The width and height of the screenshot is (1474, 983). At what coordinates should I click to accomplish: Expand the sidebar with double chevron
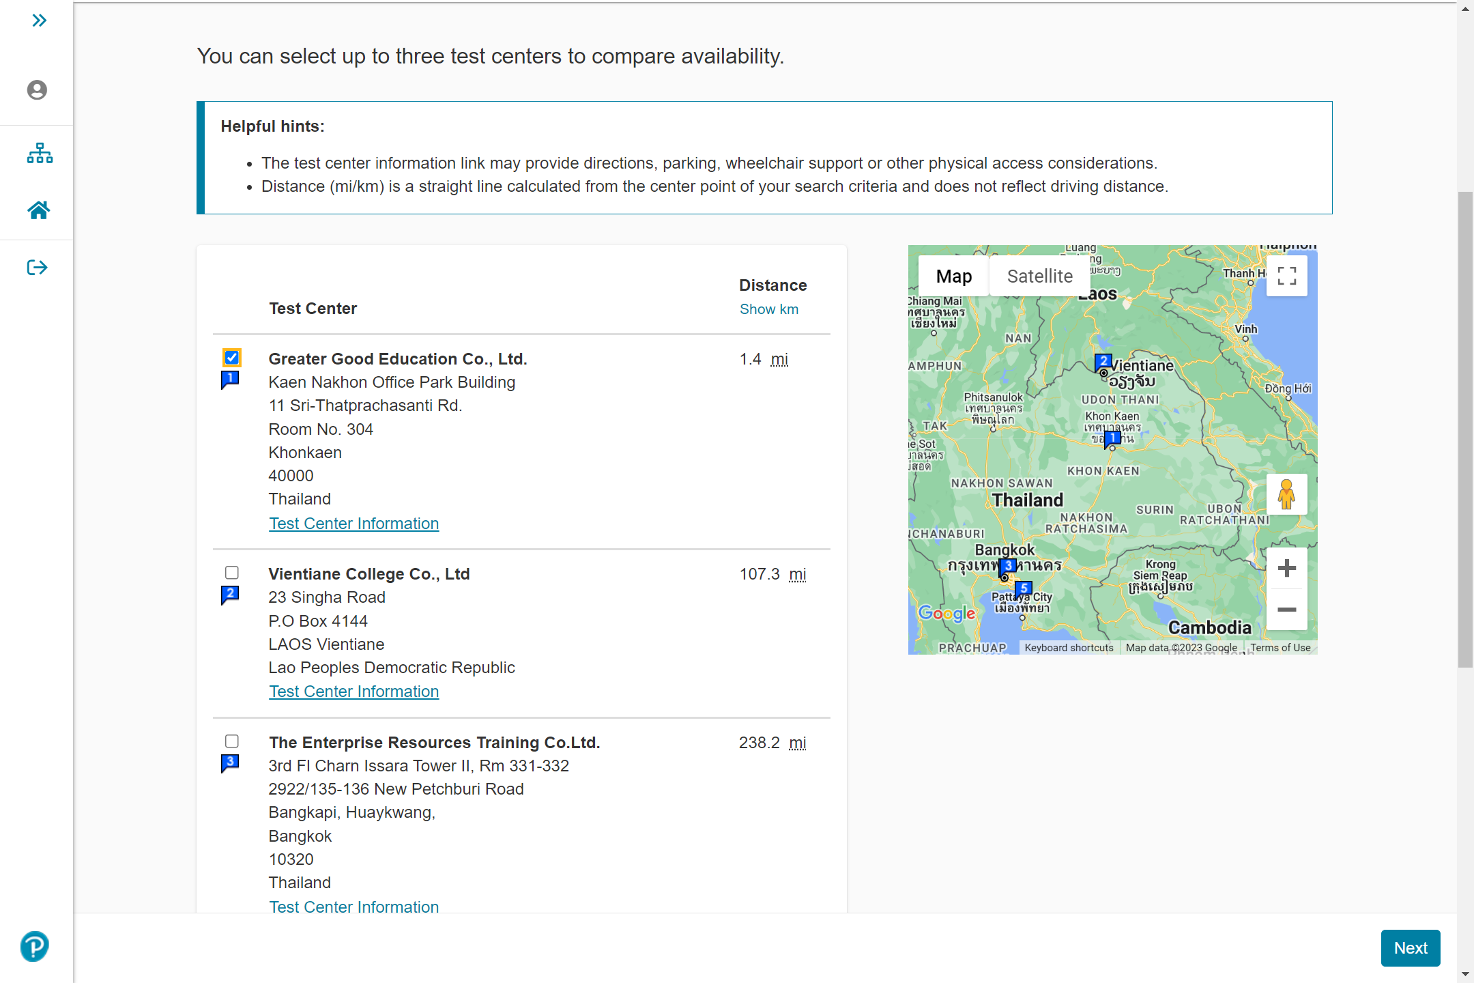click(x=39, y=20)
